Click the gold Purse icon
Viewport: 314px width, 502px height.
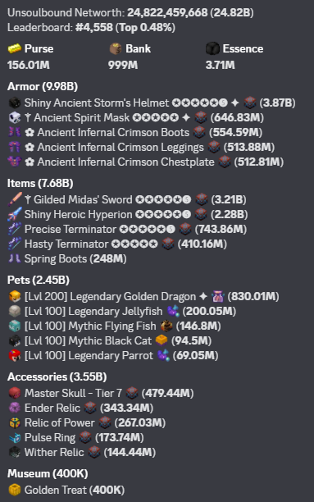pyautogui.click(x=15, y=48)
